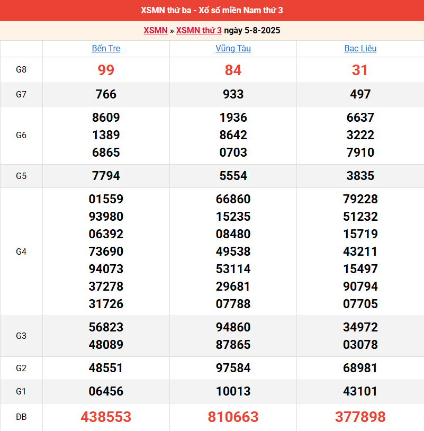This screenshot has width=424, height=431.
Task: Click the page title XSMN thứ ba header
Action: pyautogui.click(x=212, y=10)
